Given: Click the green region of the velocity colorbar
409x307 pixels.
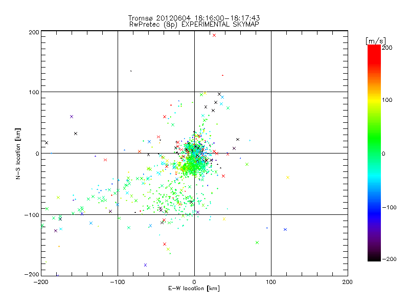Looking at the screenshot, I should click(374, 138).
